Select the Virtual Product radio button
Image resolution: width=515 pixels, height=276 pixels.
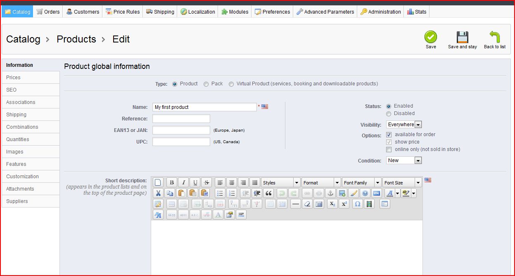click(x=231, y=84)
